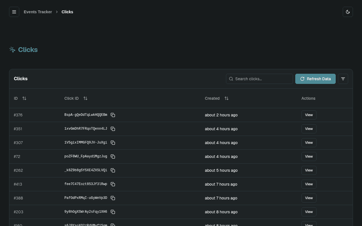
Task: Click 'about 2 hours ago' timestamp
Action: [x=221, y=115]
